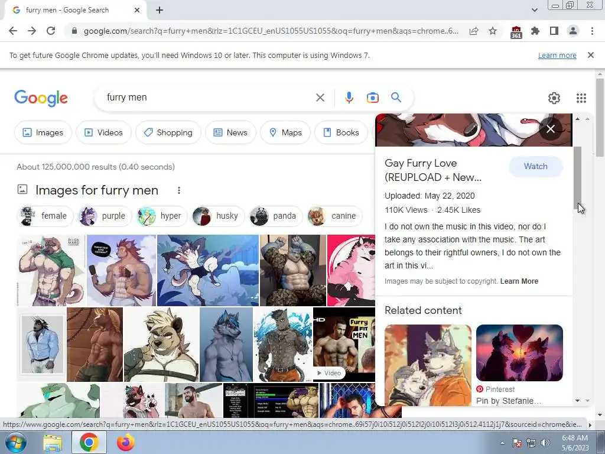
Task: Close the furry men Google Search tab
Action: pyautogui.click(x=136, y=10)
